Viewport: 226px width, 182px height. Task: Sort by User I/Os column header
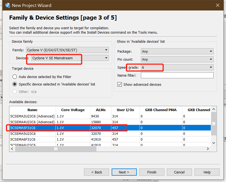pos(125,110)
